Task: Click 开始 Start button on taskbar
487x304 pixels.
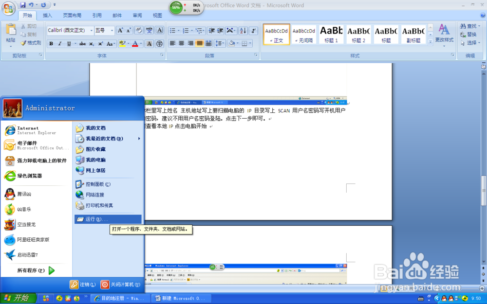Action: (x=18, y=299)
